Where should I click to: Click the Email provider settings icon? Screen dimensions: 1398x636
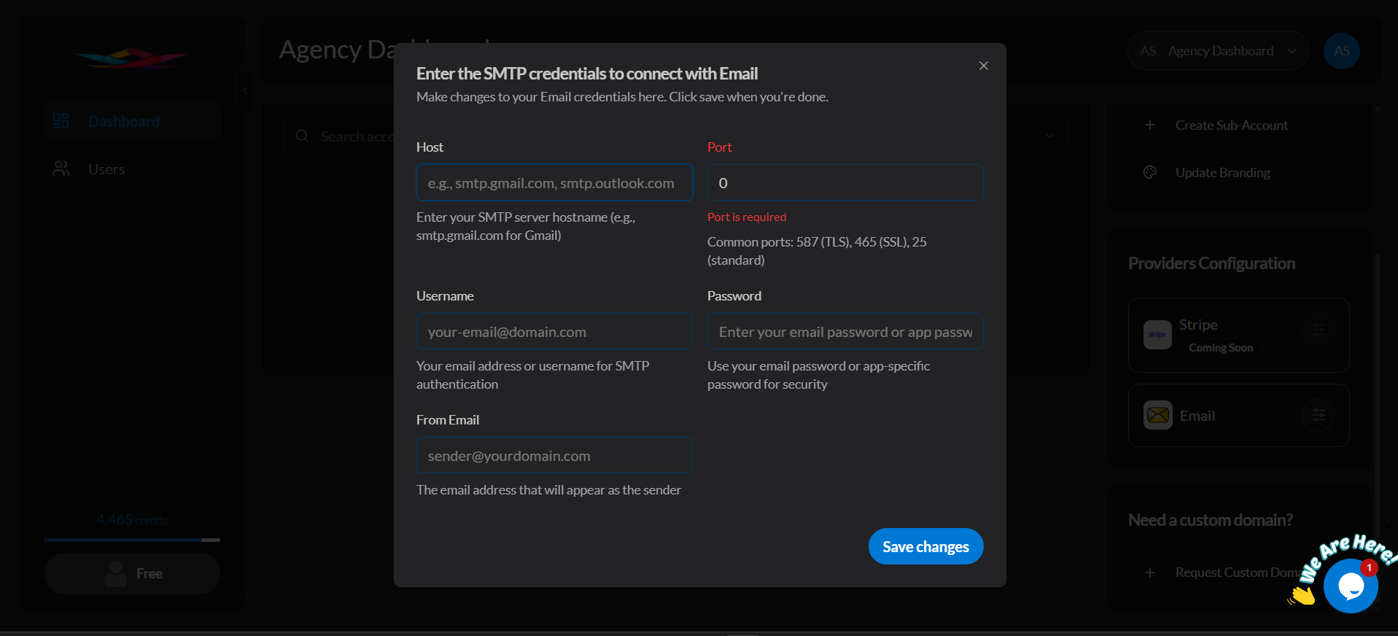(1318, 416)
